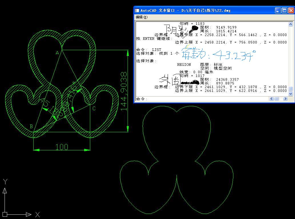295x219 pixels.
Task: Click the UCS icon origin square
Action: coord(5,214)
